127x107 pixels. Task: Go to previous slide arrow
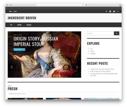(x=12, y=67)
